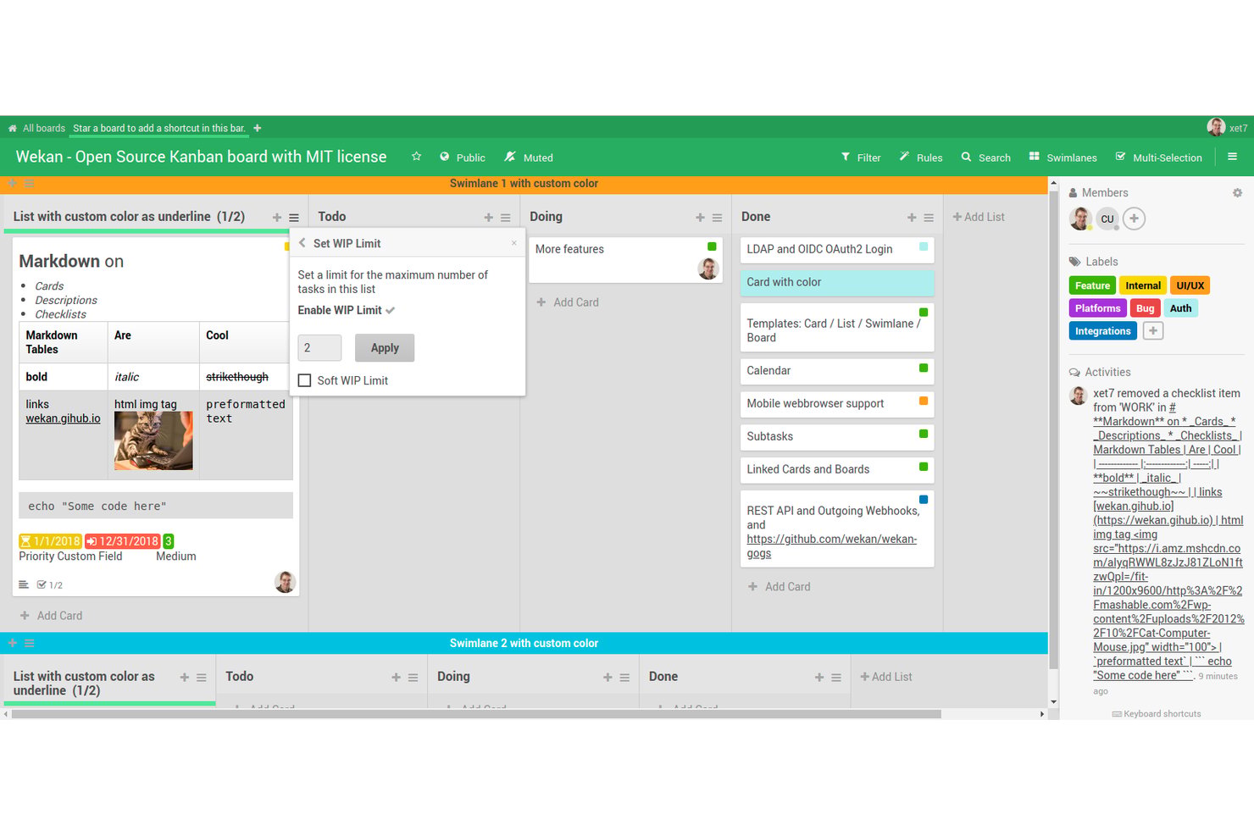Click Add Card under Done list
The height and width of the screenshot is (836, 1254).
[x=780, y=587]
